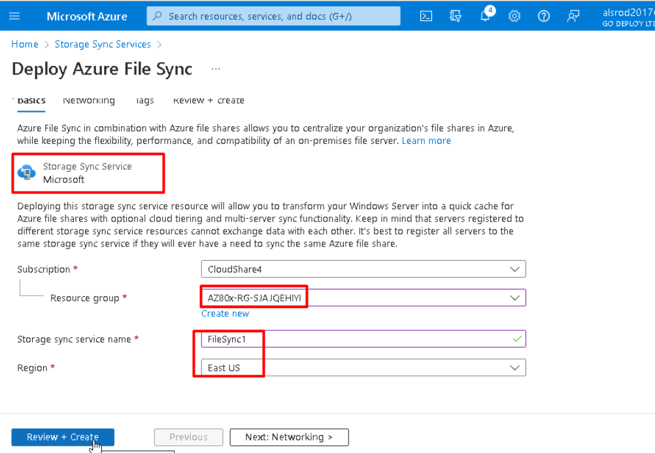Click the Resource group field label
This screenshot has height=453, width=655.
point(85,298)
